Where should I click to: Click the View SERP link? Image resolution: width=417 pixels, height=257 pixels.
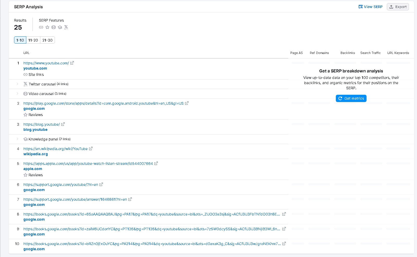click(370, 7)
